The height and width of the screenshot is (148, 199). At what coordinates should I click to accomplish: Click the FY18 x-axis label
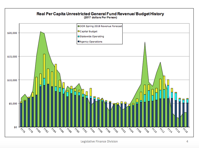tap(185, 130)
